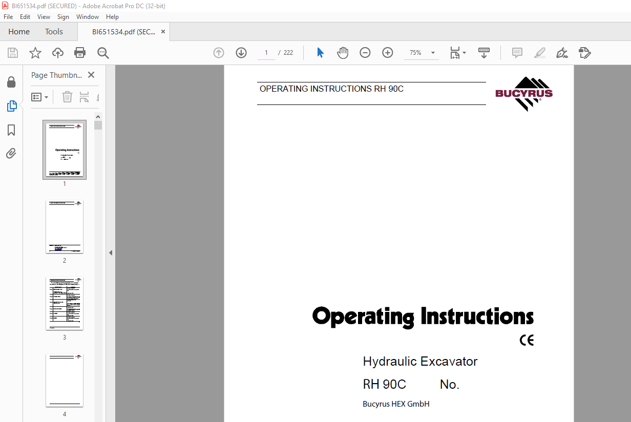
Task: Select the page 1 thumbnail
Action: [x=65, y=150]
